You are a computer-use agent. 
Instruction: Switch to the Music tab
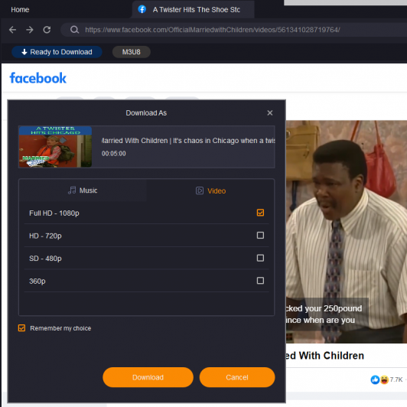(83, 190)
